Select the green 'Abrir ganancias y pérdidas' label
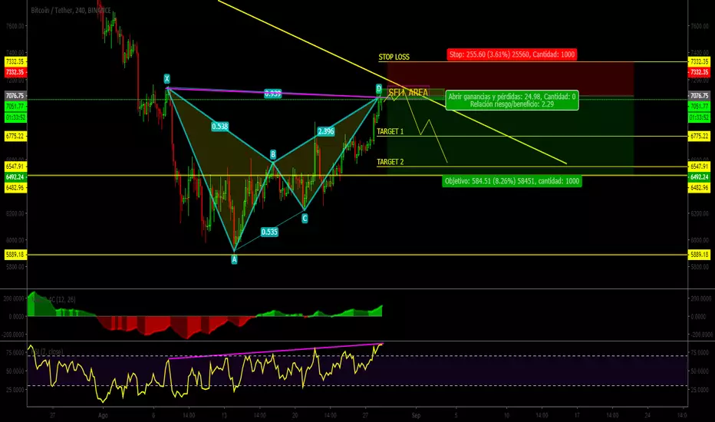715x422 pixels. pyautogui.click(x=512, y=100)
